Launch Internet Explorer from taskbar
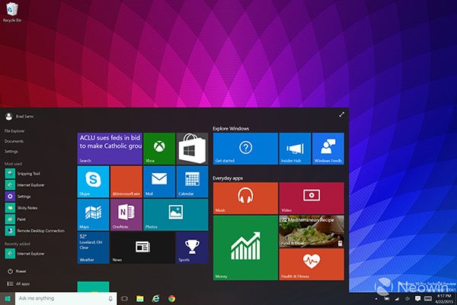 coord(156,299)
